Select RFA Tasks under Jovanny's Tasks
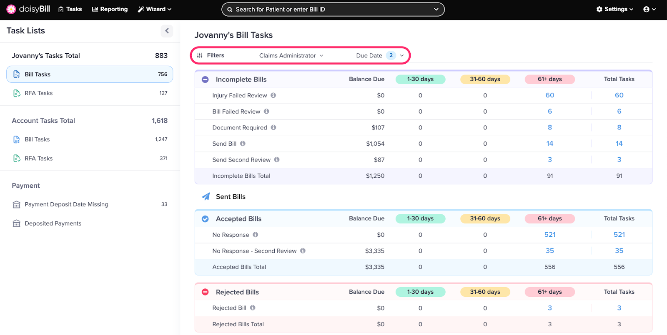 [x=38, y=93]
